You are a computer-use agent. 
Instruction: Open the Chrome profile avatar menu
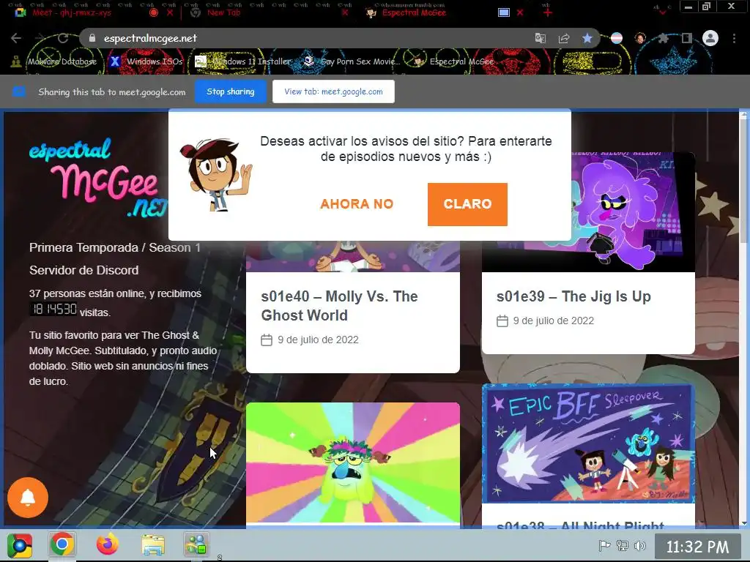pos(710,38)
